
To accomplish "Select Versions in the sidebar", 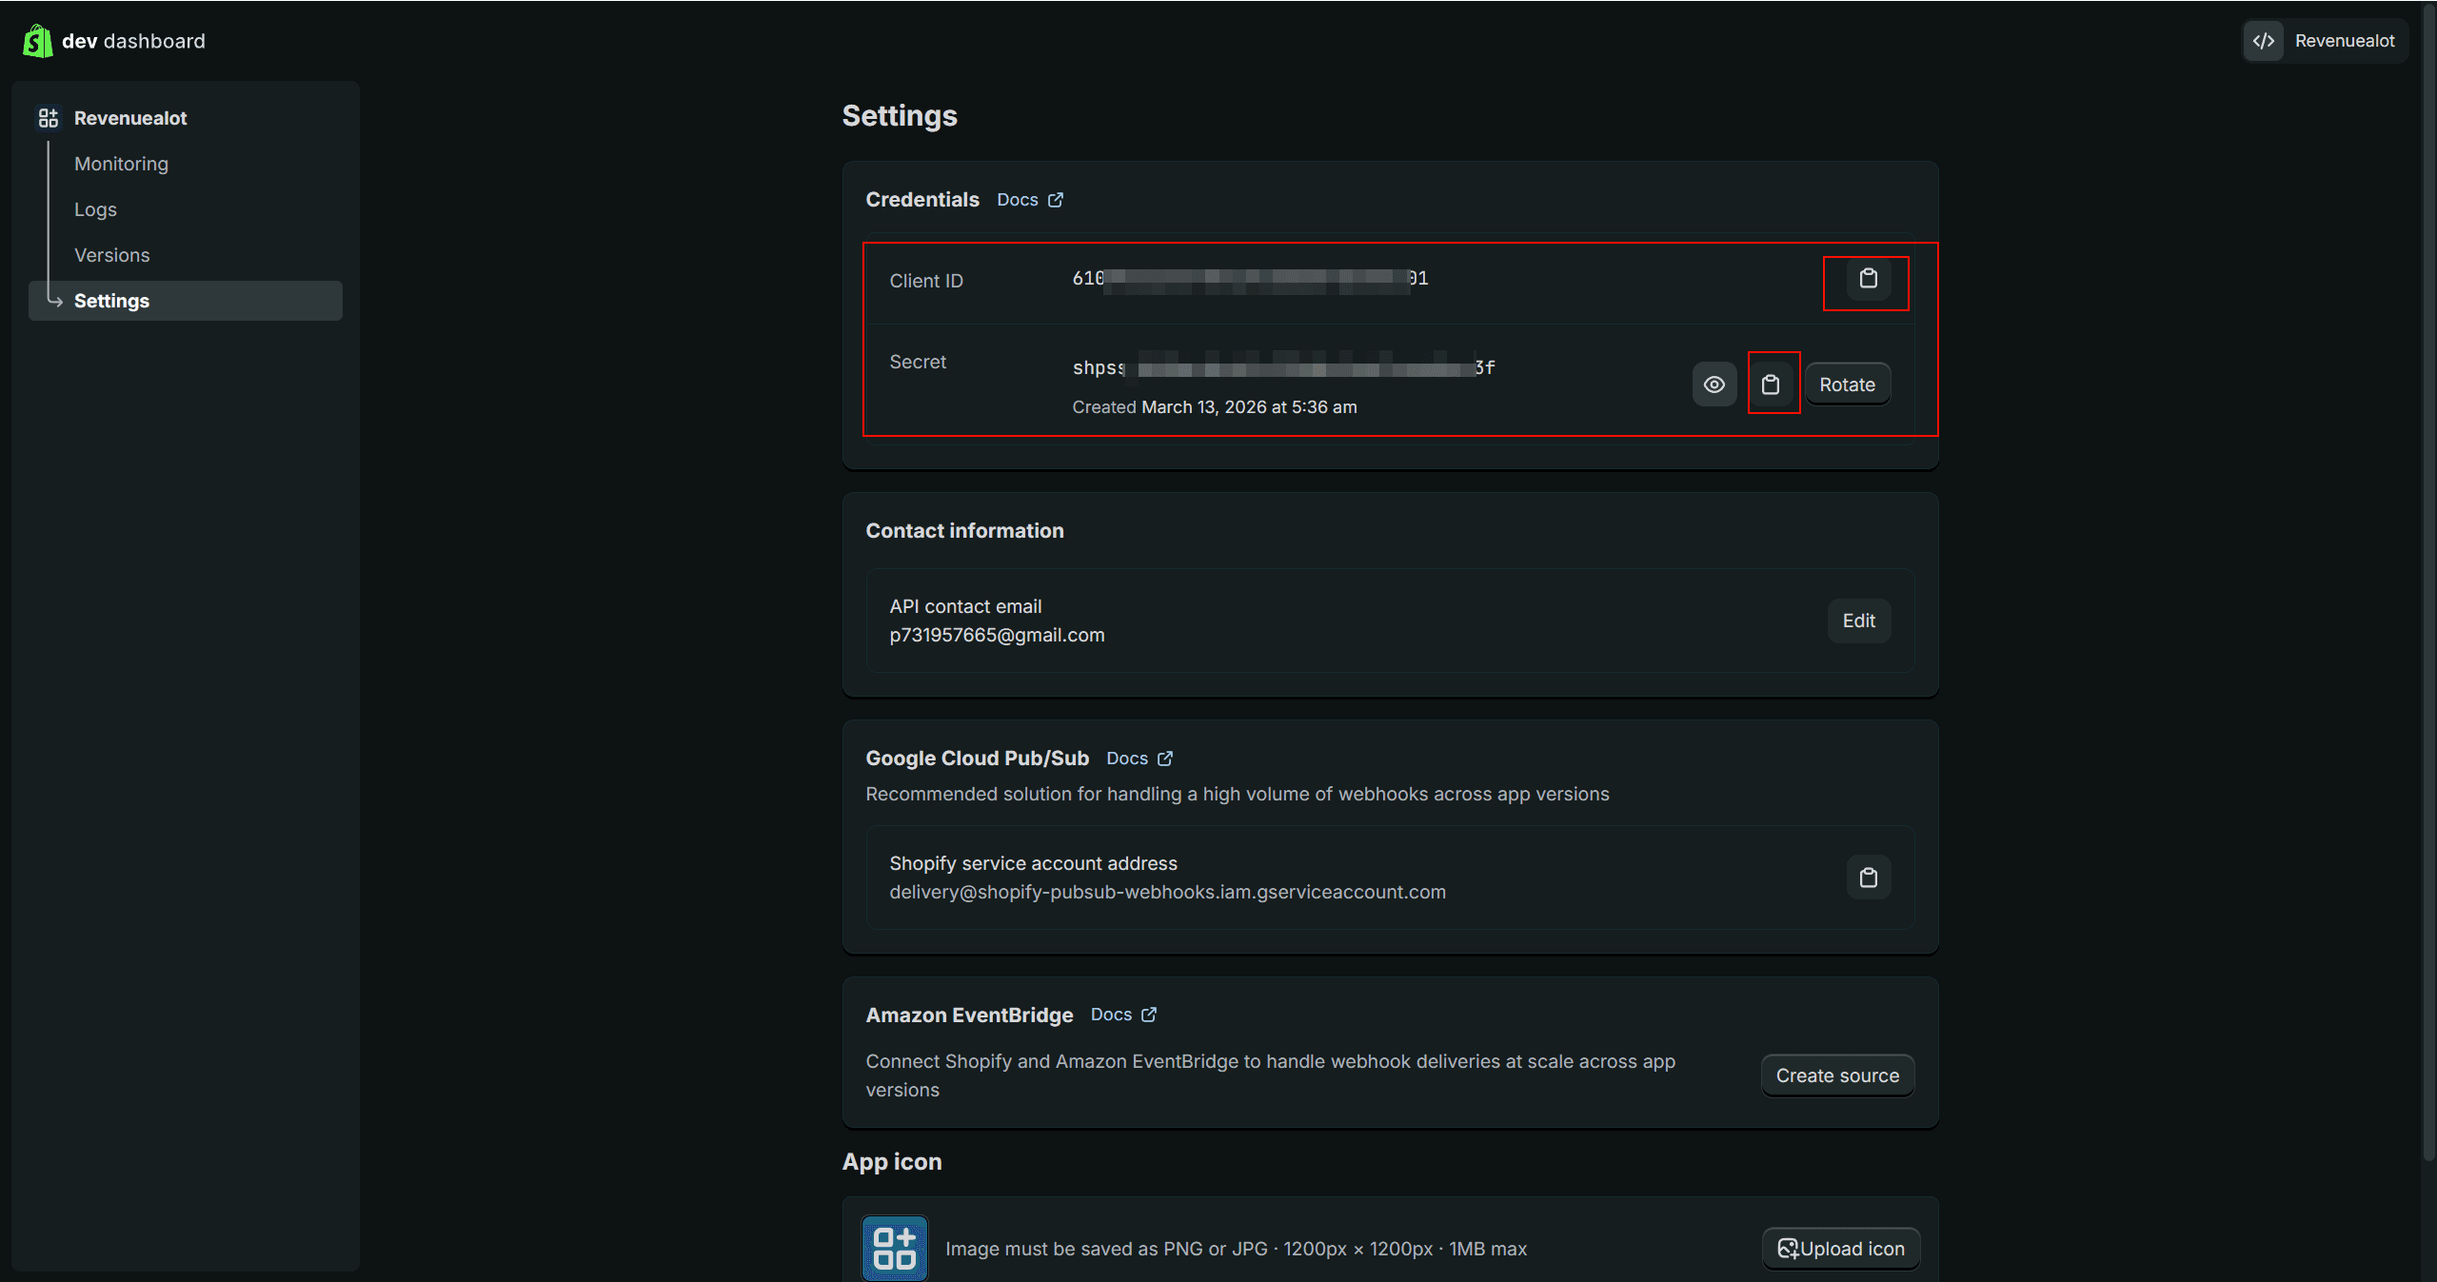I will click(x=111, y=254).
